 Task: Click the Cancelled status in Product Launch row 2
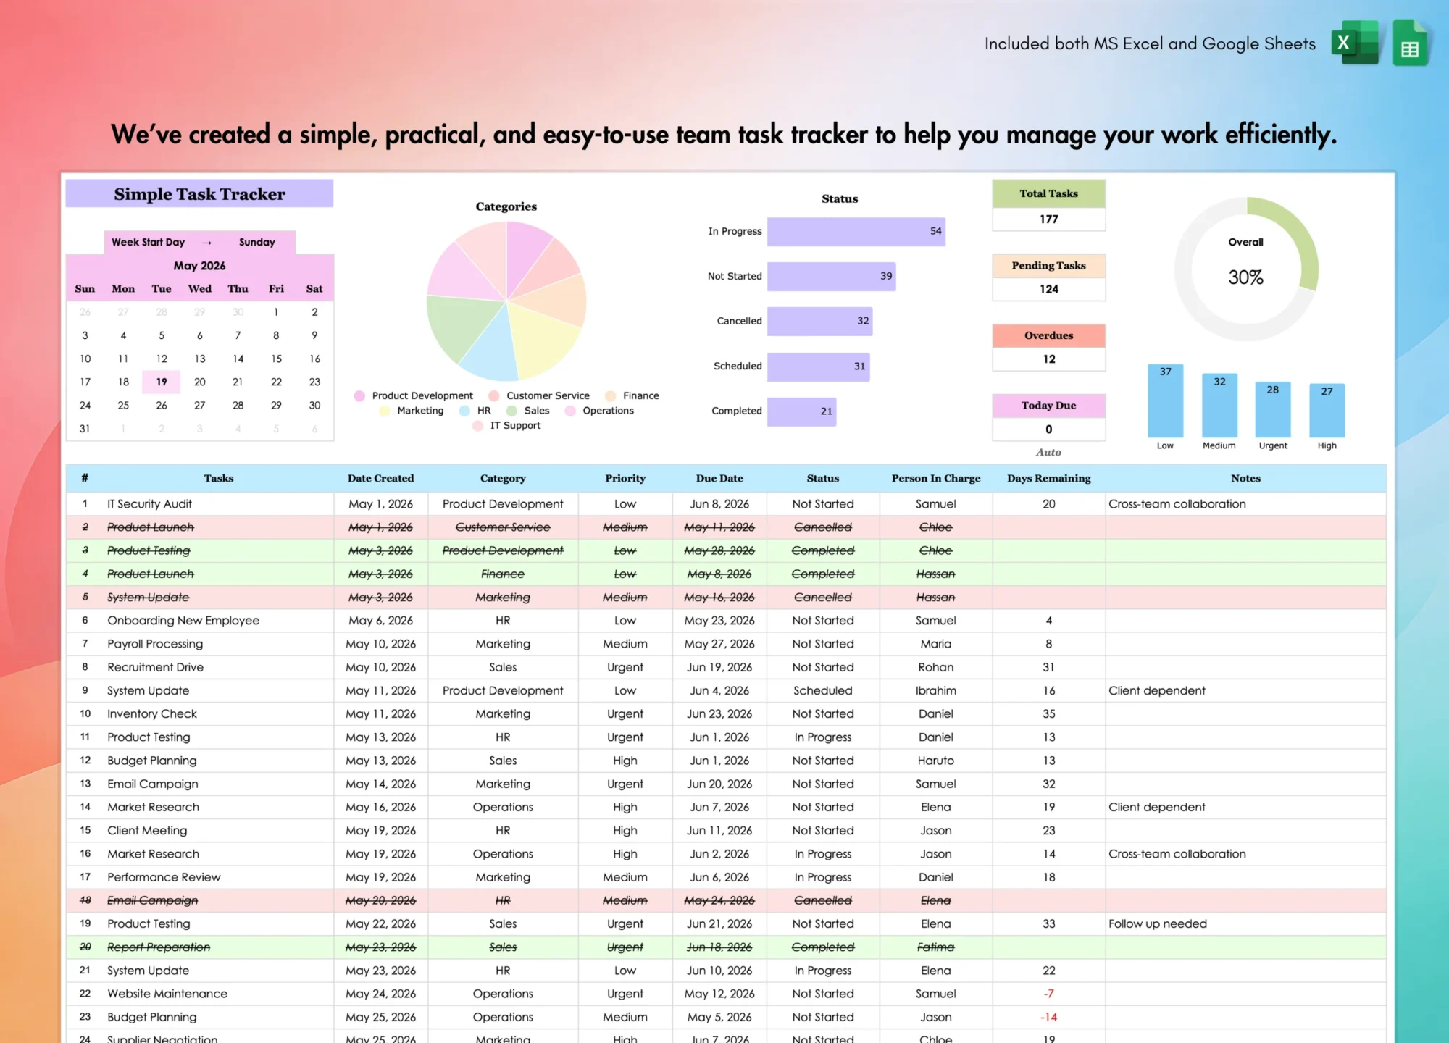pyautogui.click(x=823, y=527)
